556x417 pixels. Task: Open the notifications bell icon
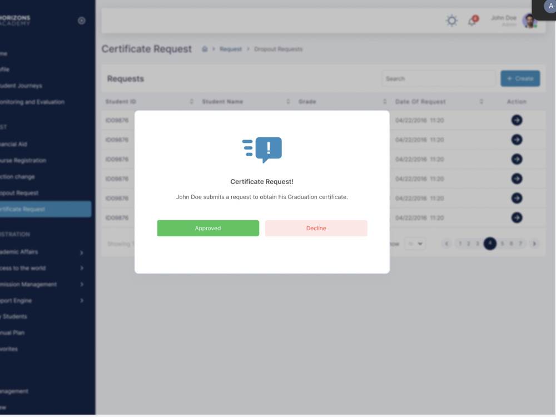(x=472, y=21)
